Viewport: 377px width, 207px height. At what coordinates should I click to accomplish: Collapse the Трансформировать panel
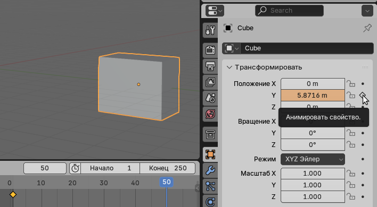[230, 67]
